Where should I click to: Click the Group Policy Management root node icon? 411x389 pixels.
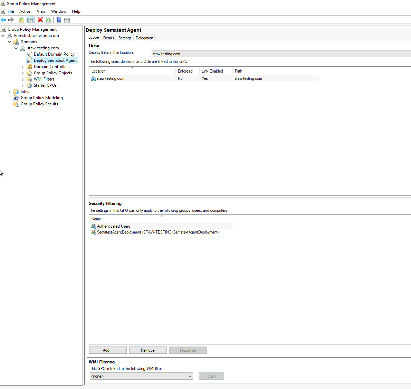coord(3,29)
